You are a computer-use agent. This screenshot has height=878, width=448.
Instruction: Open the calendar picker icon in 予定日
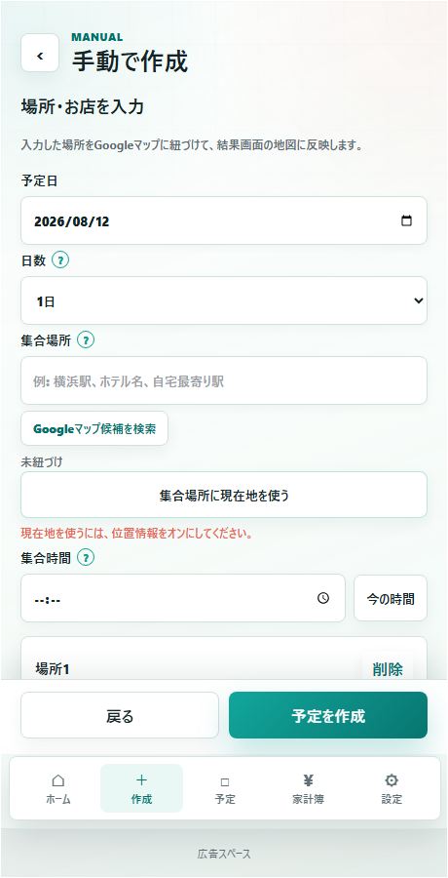(407, 220)
